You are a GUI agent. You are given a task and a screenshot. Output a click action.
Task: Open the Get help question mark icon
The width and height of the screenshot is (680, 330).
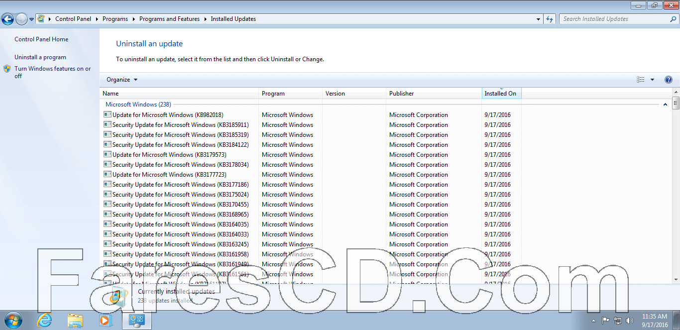coord(669,80)
